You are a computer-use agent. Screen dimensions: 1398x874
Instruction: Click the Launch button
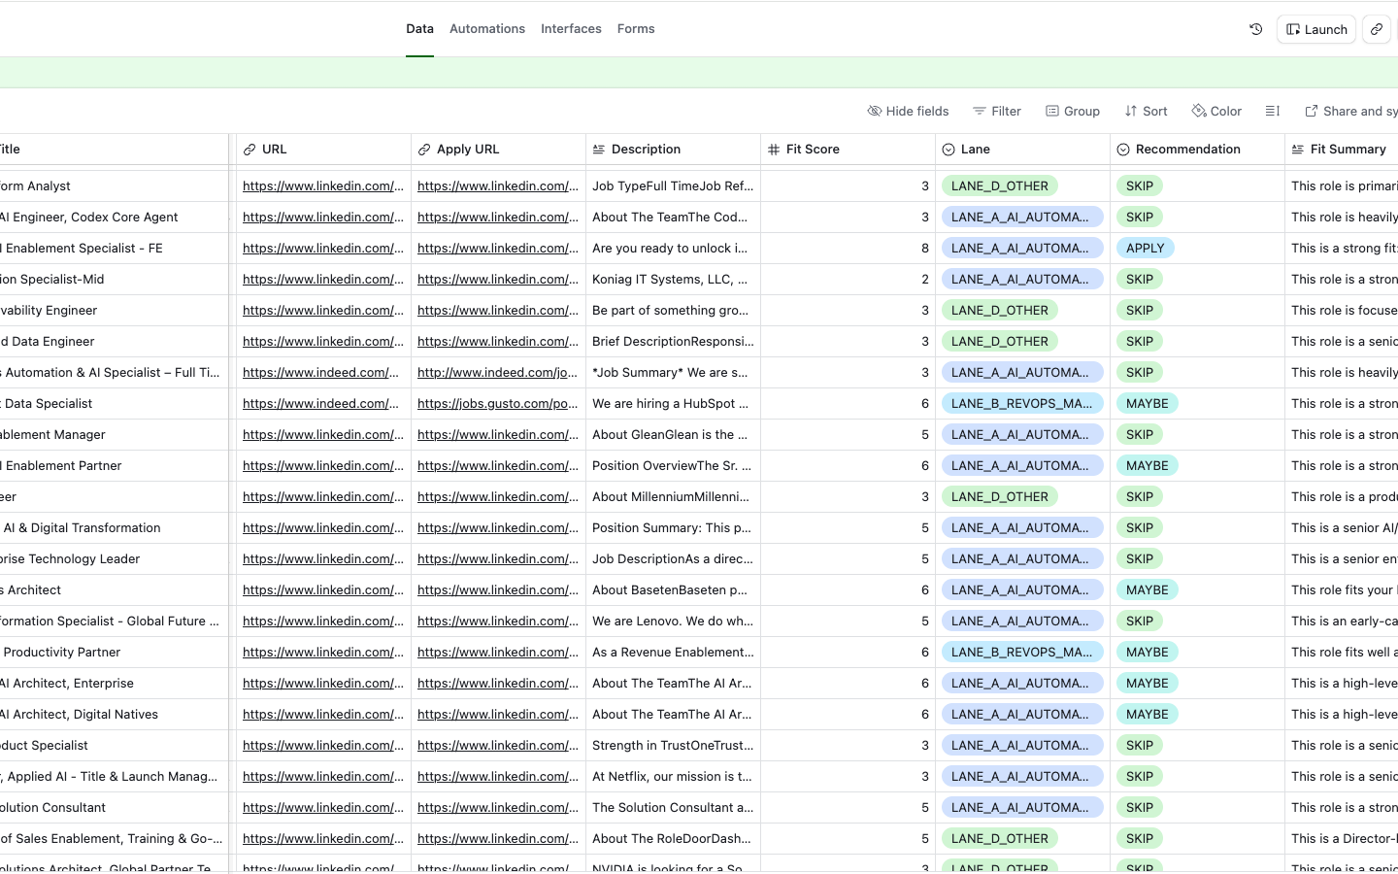coord(1316,29)
